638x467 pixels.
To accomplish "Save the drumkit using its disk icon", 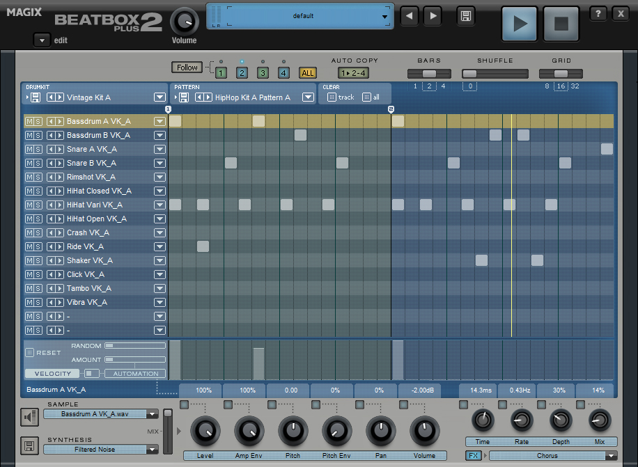I will coord(36,97).
